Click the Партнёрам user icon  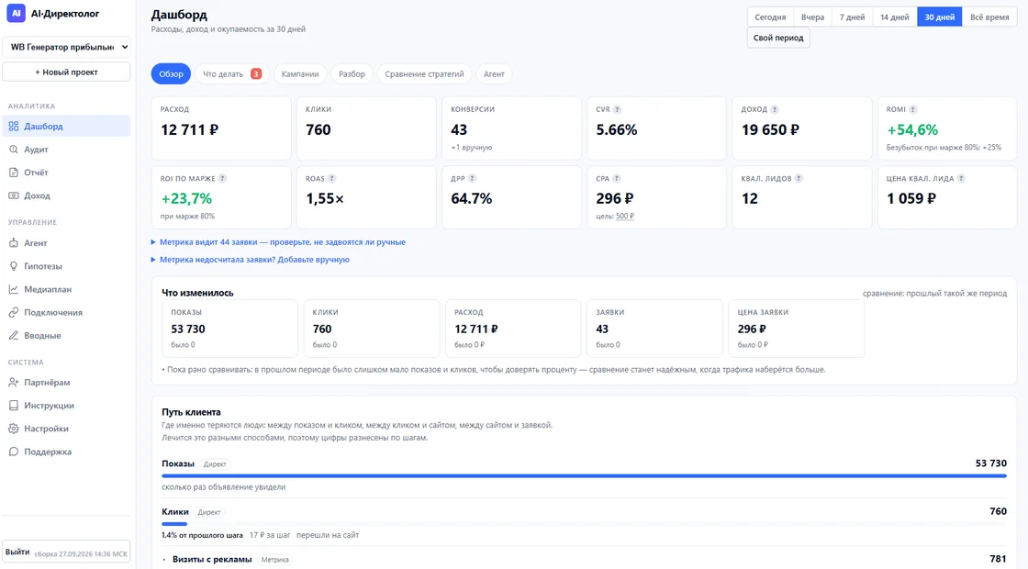[x=14, y=382]
